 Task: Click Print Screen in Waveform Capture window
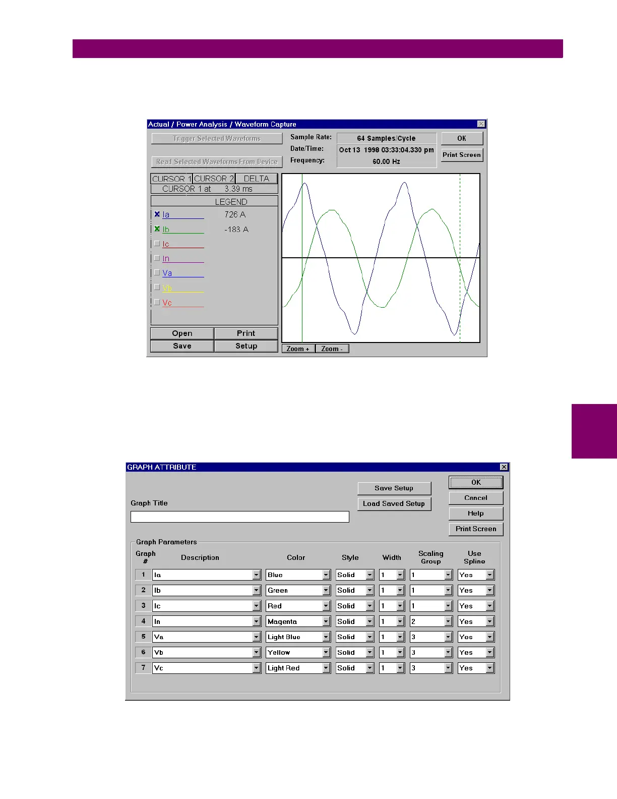tap(462, 155)
